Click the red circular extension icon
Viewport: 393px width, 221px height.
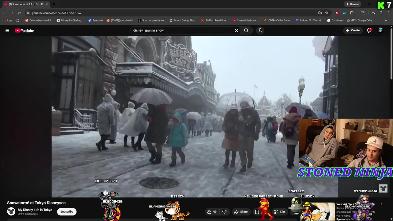coord(337,13)
